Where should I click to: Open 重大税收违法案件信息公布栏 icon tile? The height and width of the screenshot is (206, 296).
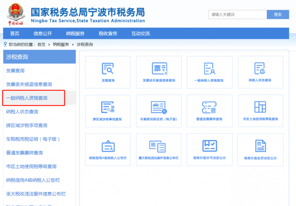pyautogui.click(x=159, y=150)
